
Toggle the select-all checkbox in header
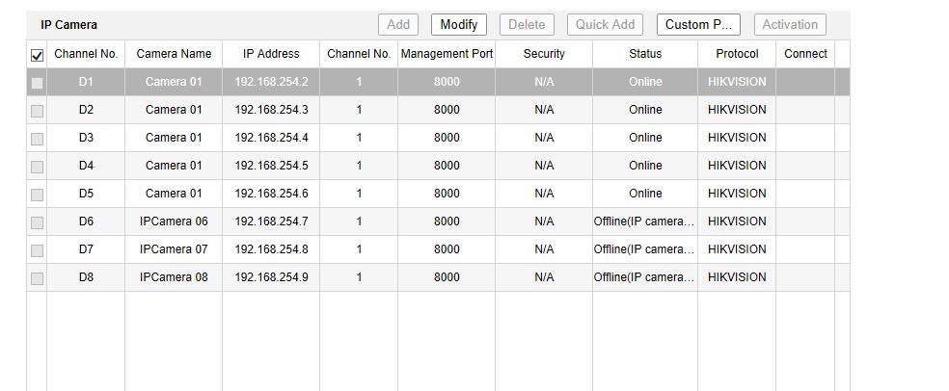[x=37, y=56]
